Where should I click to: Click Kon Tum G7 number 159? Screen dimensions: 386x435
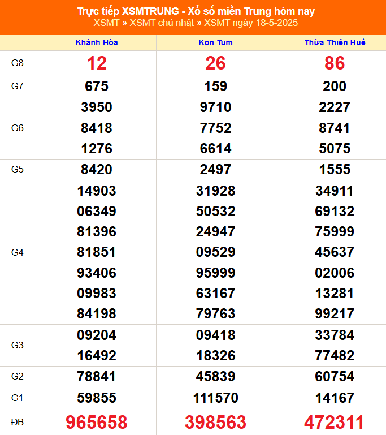pos(215,87)
